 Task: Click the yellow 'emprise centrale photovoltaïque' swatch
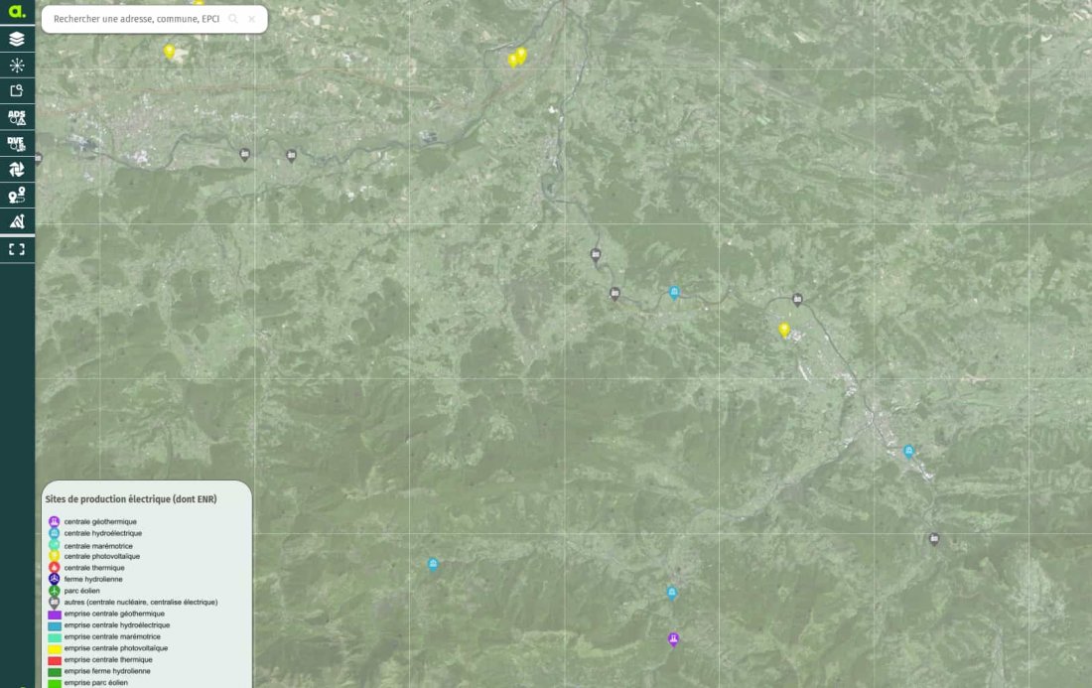tap(55, 649)
